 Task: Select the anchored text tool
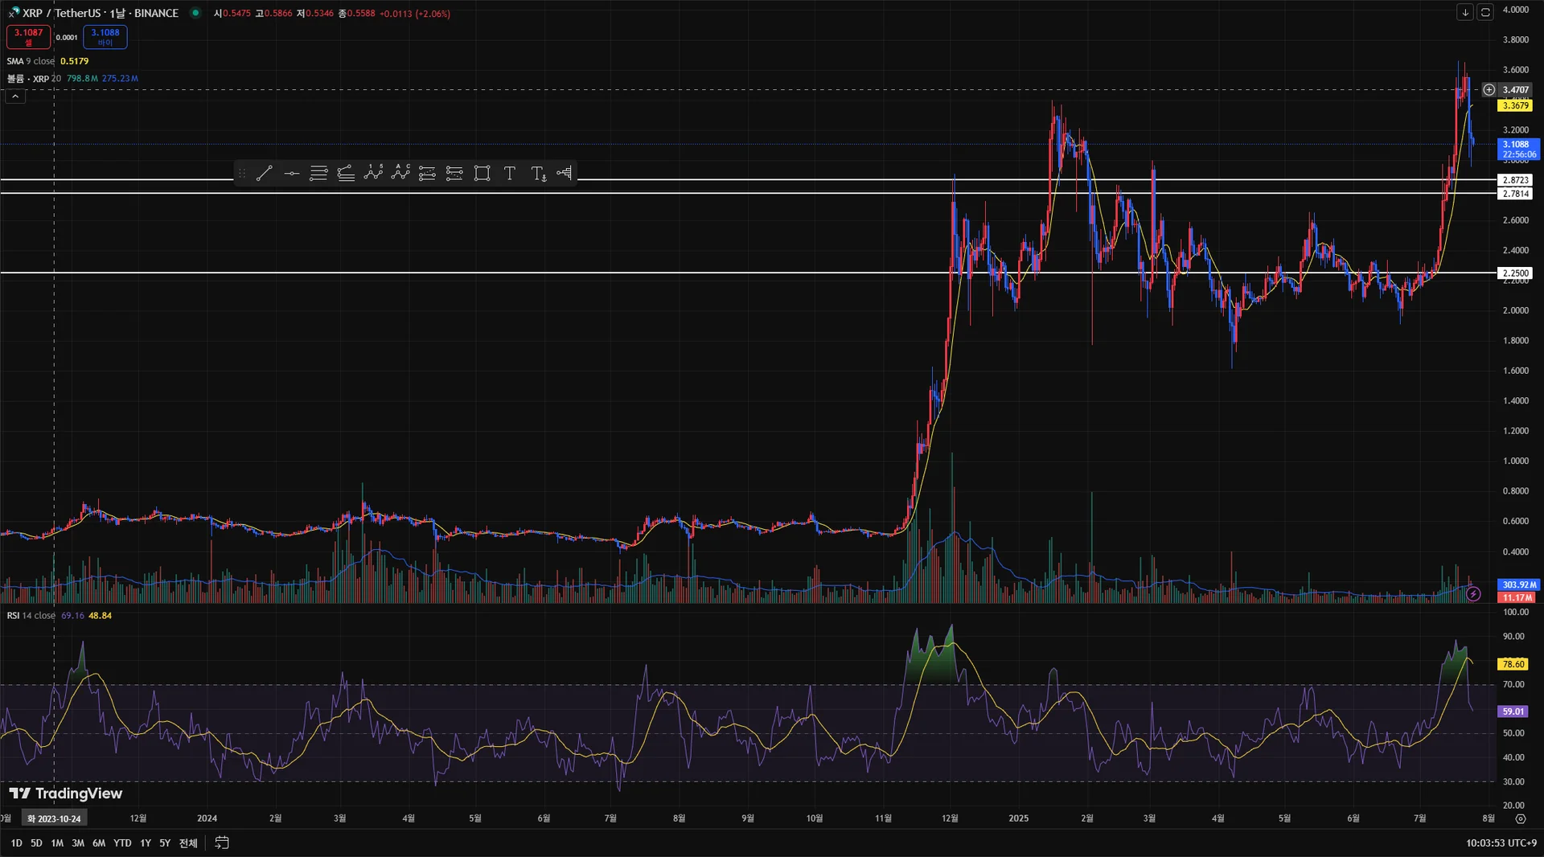[x=538, y=173]
